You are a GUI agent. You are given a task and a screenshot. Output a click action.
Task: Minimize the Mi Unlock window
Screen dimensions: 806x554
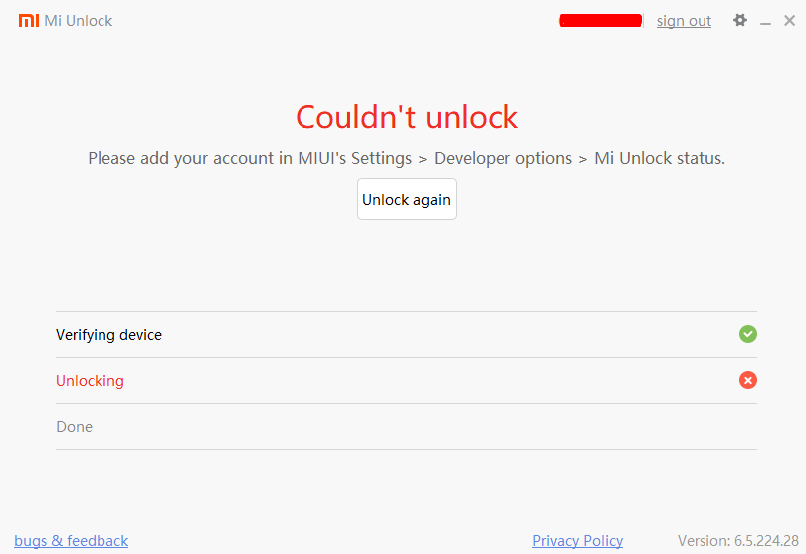click(765, 22)
